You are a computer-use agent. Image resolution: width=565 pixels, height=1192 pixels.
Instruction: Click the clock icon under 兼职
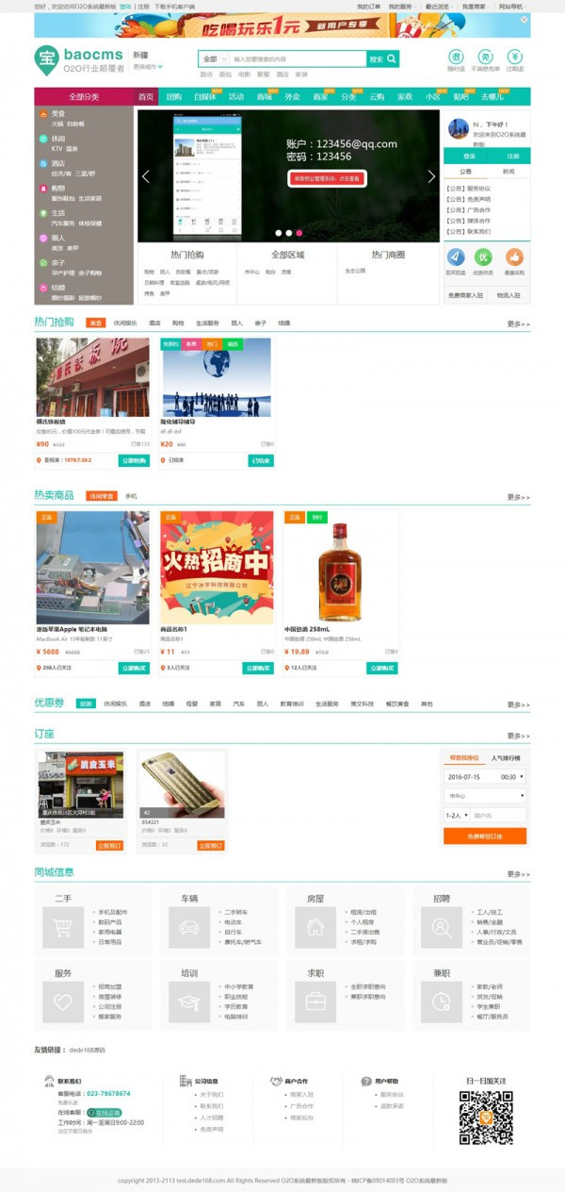tap(441, 1002)
